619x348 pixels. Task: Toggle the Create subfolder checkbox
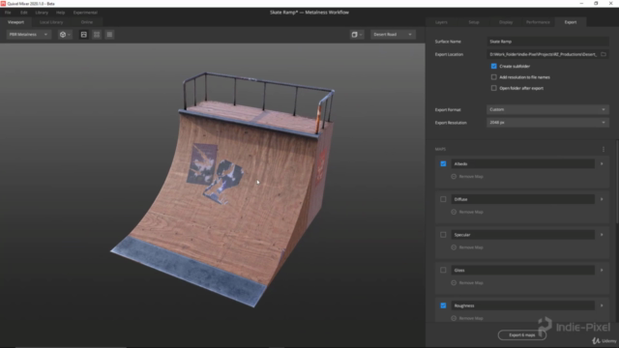coord(494,67)
